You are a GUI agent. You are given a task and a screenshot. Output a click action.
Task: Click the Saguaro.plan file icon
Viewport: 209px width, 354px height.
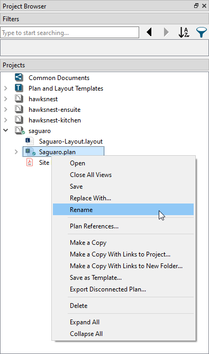pyautogui.click(x=30, y=152)
